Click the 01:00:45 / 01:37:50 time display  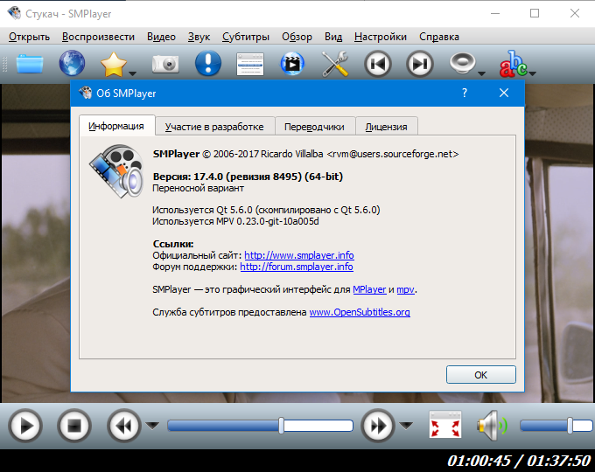coord(519,461)
